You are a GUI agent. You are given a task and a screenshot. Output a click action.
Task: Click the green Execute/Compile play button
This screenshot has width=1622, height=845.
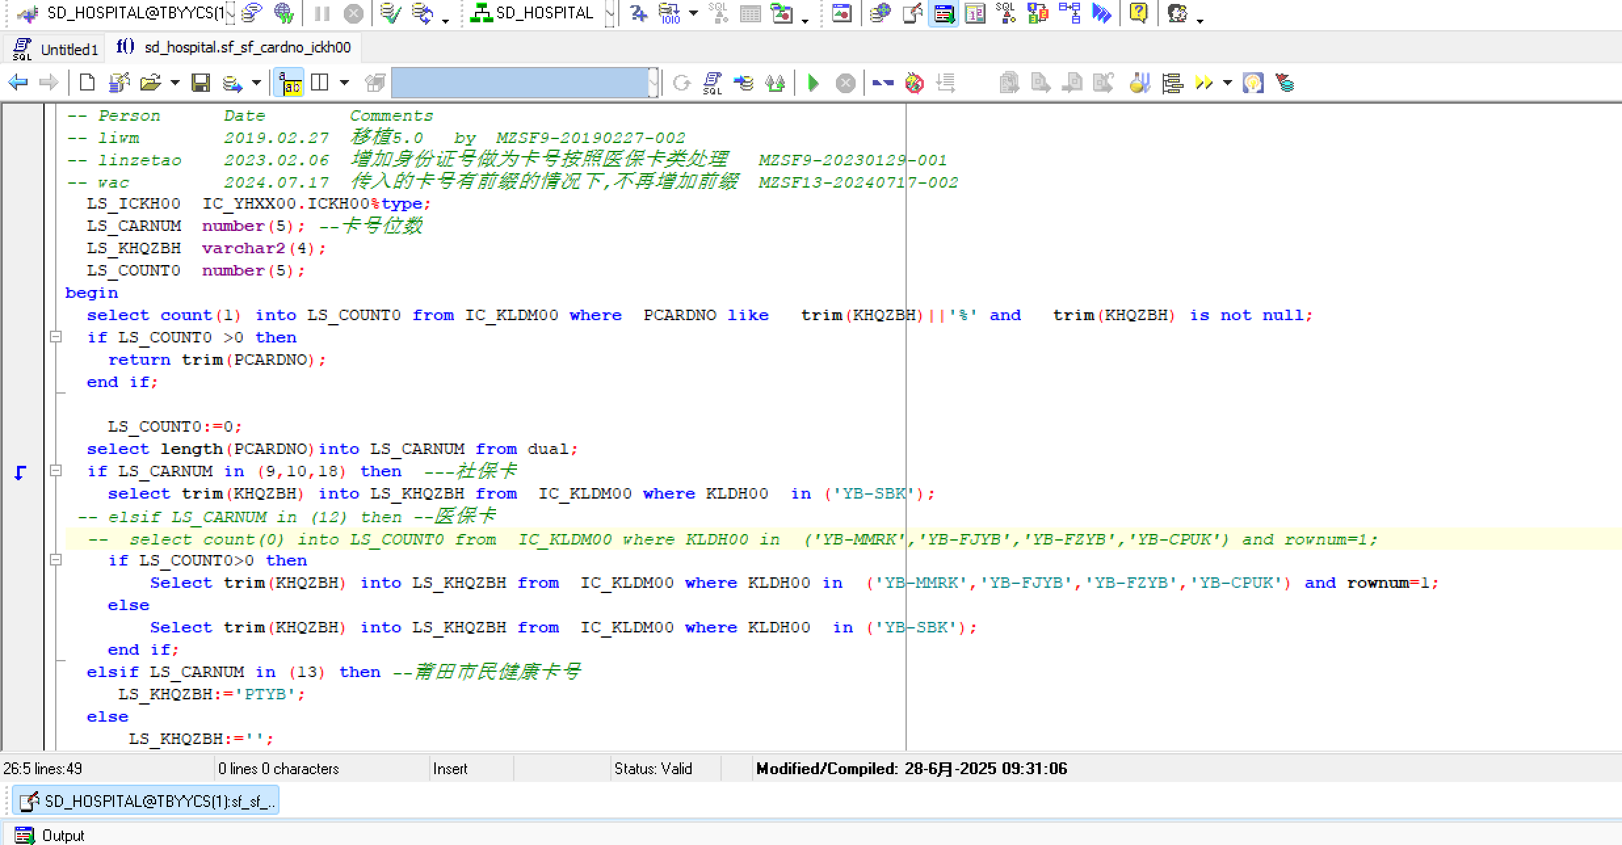[x=813, y=83]
